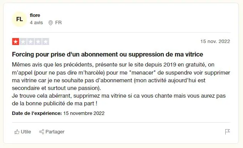Click the FR country label

pos(59,23)
